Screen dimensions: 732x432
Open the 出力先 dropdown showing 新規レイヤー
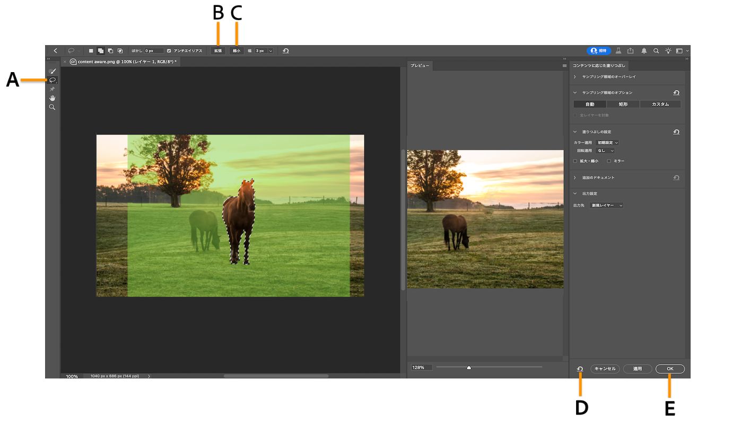point(605,205)
